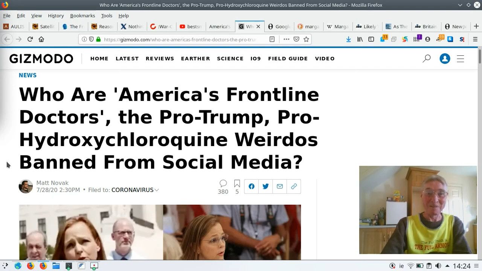
Task: Open Gizmodo search magnifier
Action: tap(426, 58)
